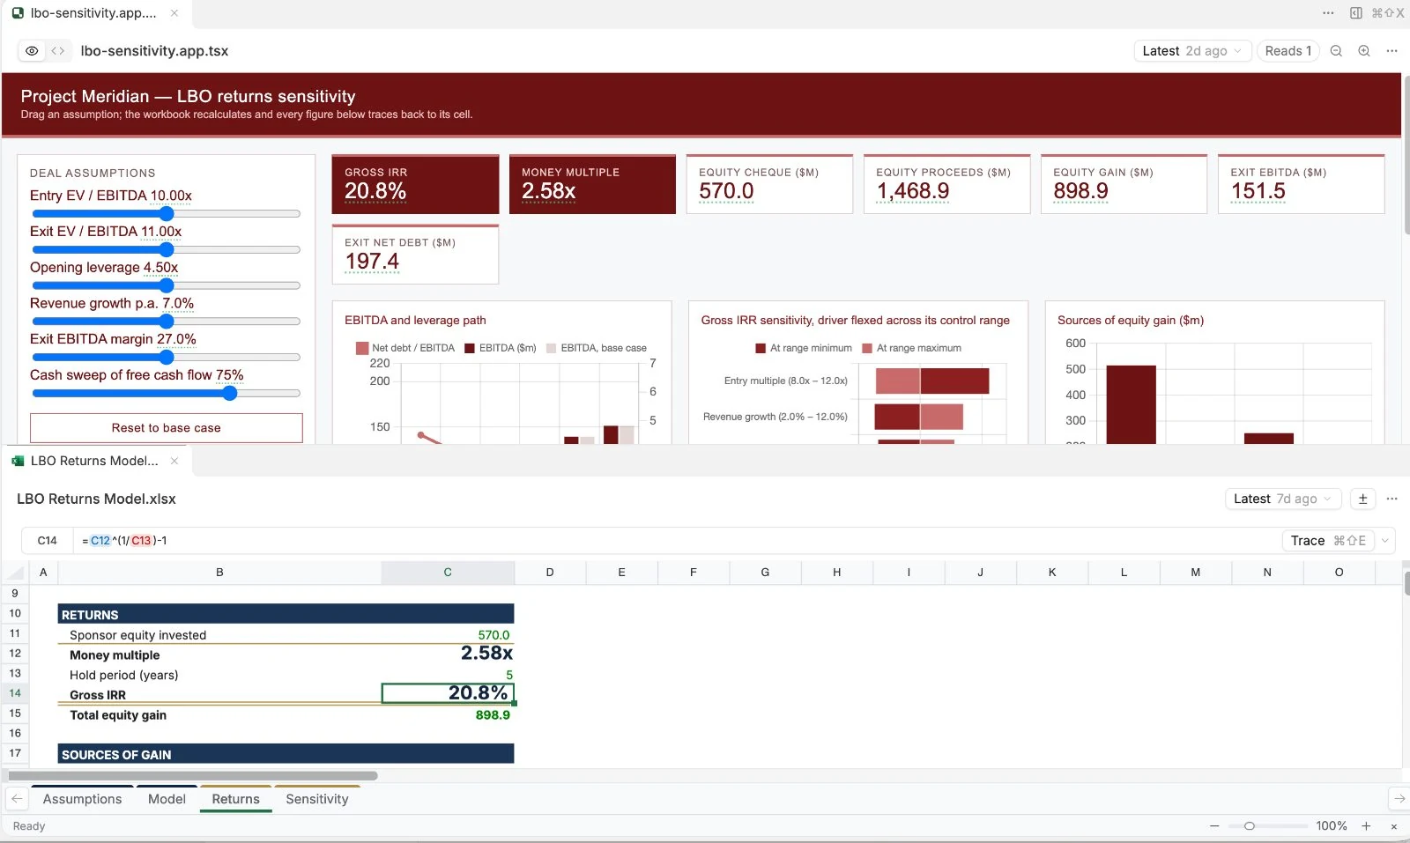Click the Gross IRR 20.8% metric card

(x=415, y=184)
